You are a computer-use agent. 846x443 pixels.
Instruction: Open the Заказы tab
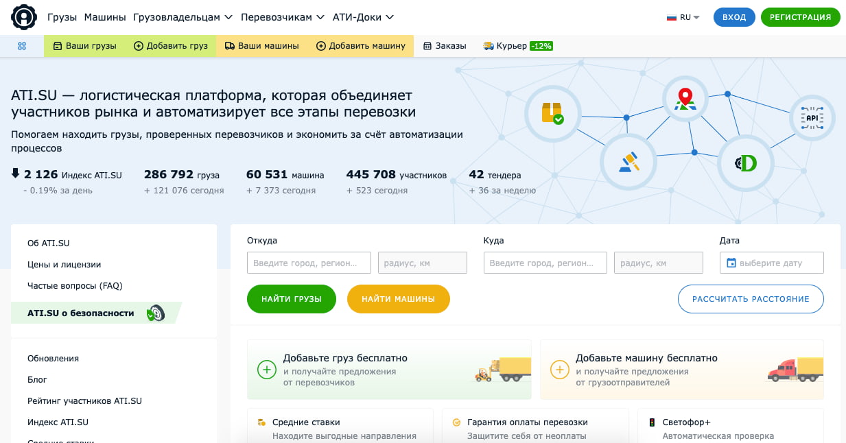click(445, 46)
